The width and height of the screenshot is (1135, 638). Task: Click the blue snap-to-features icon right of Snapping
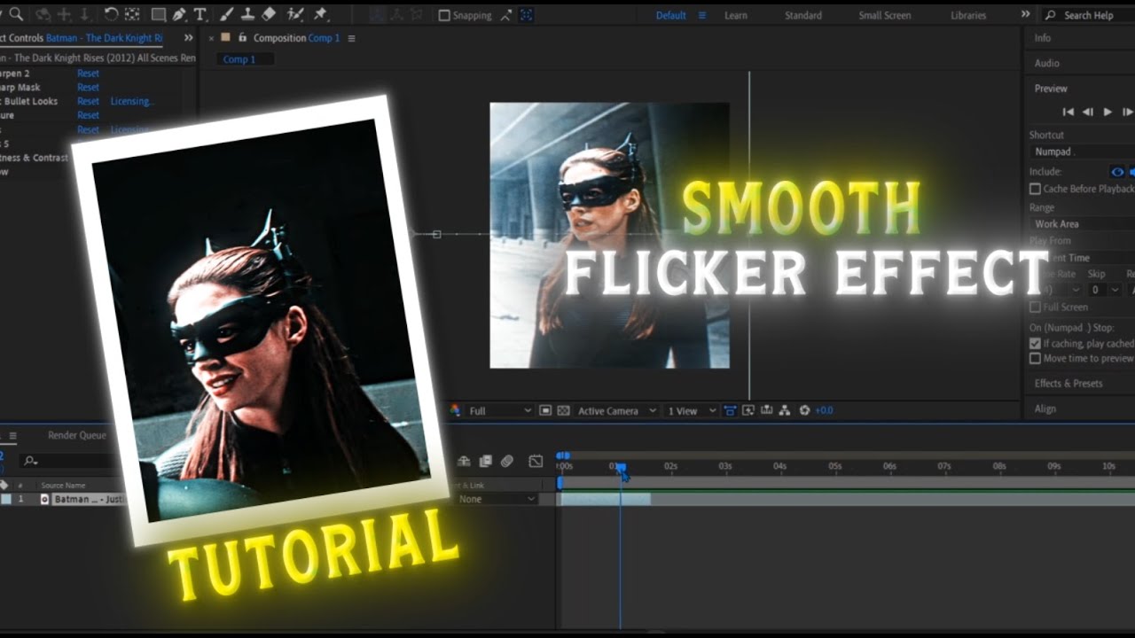[527, 15]
